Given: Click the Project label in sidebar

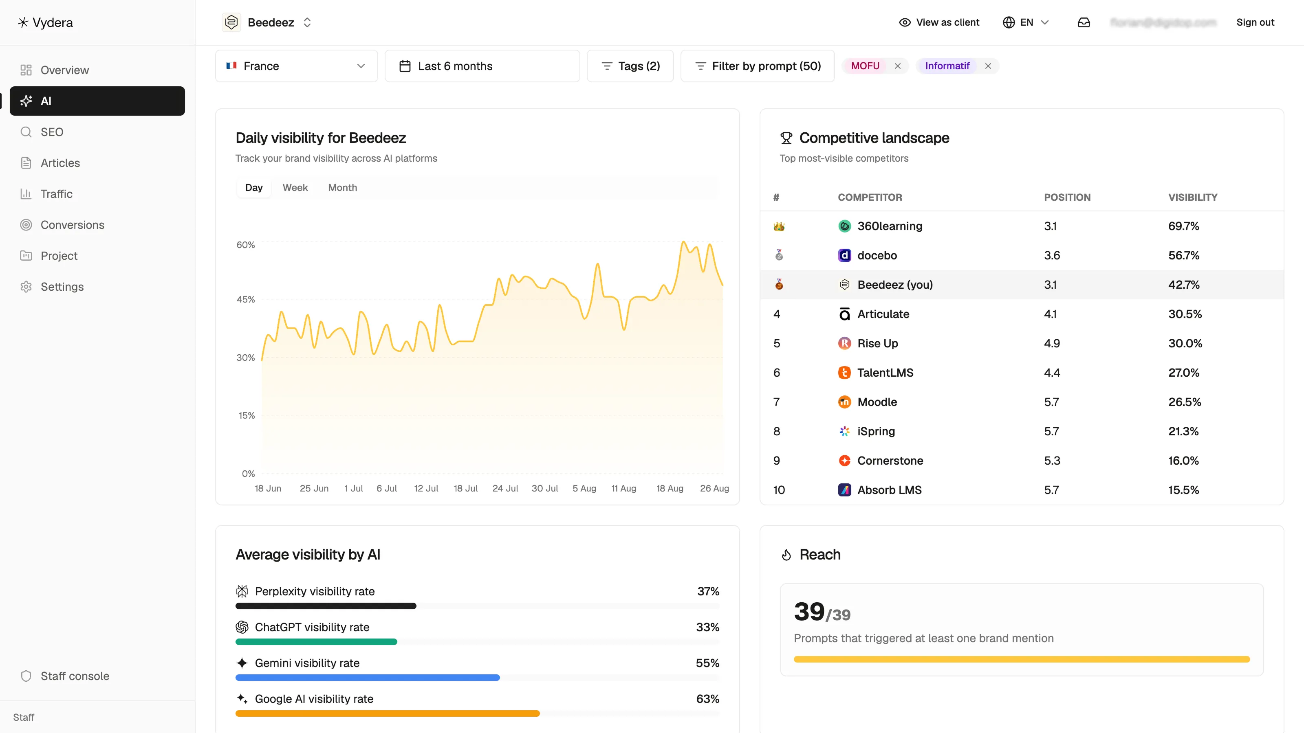Looking at the screenshot, I should click(59, 255).
